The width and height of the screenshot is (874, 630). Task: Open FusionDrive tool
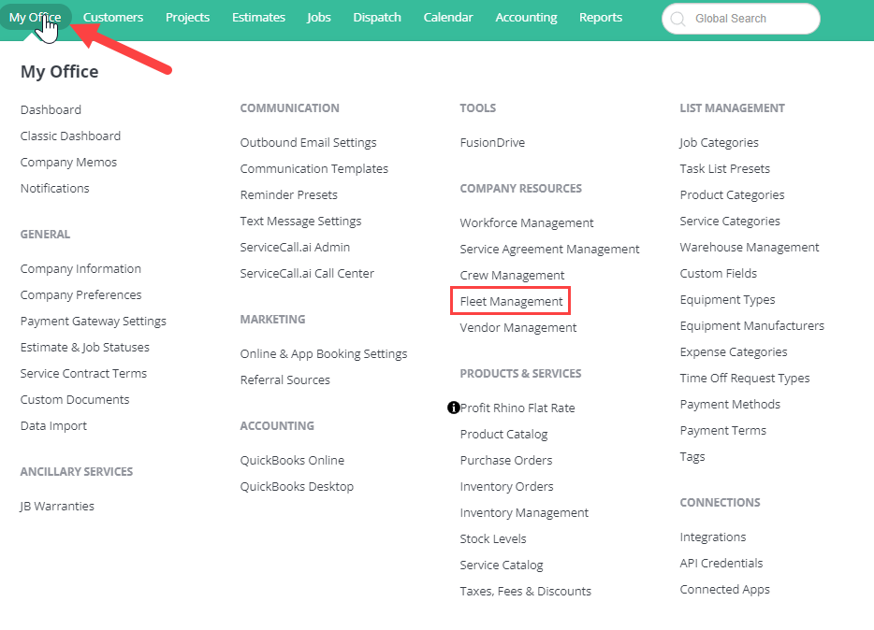pos(492,142)
